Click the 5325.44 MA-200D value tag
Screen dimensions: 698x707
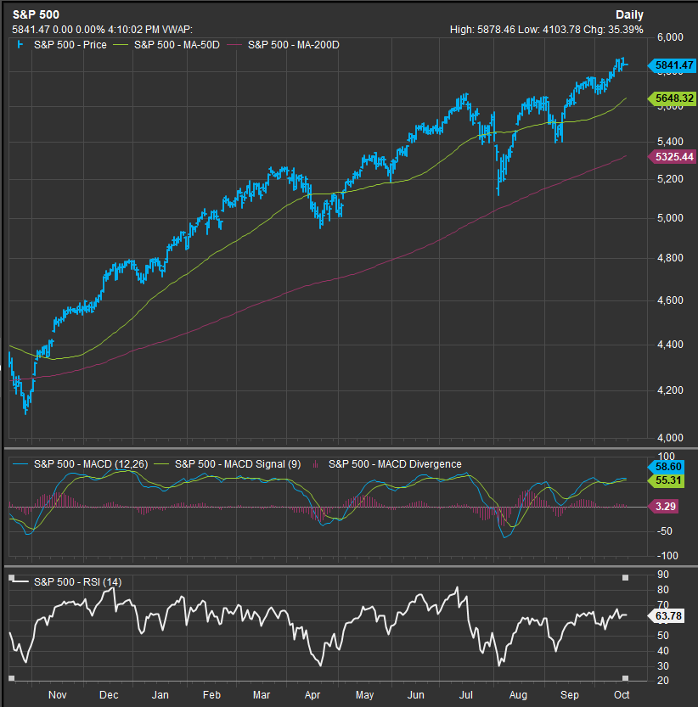pos(672,157)
